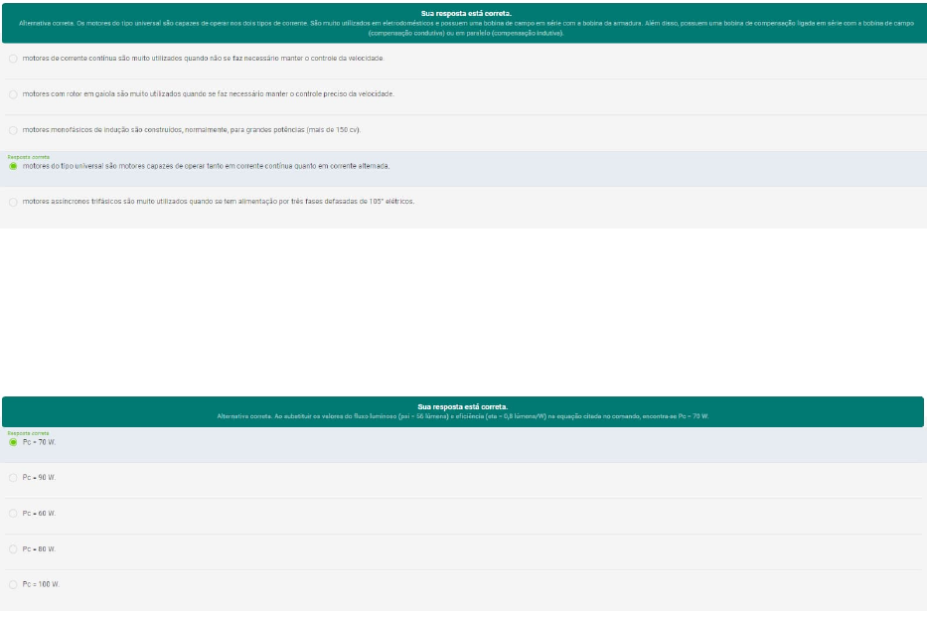Screen dimensions: 927x617
Task: Click answer text mentioning 'defasadas de 105° elétricos'
Action: coord(218,202)
